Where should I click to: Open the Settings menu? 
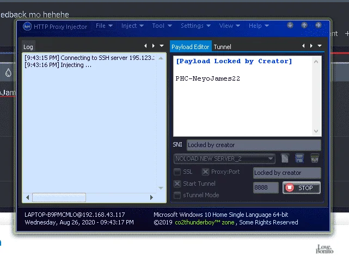(195, 26)
